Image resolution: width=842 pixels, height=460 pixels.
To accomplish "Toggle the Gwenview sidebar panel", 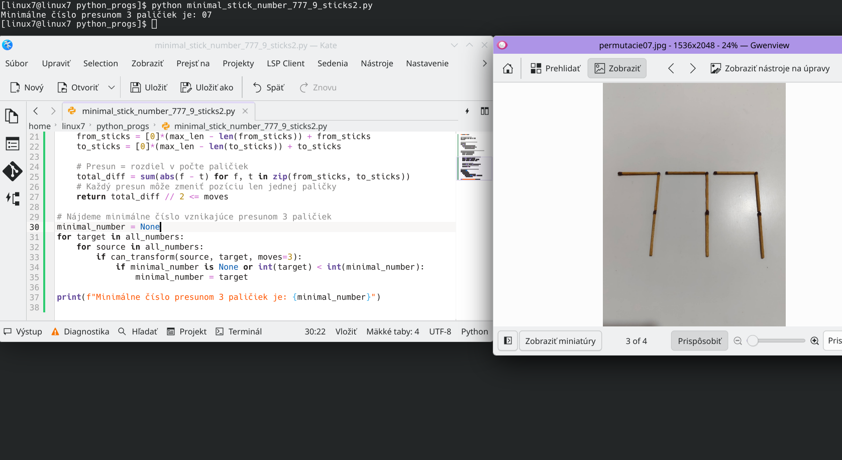I will (508, 341).
